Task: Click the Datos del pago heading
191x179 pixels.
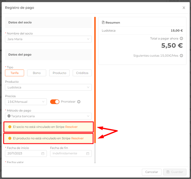Action: coord(20,55)
